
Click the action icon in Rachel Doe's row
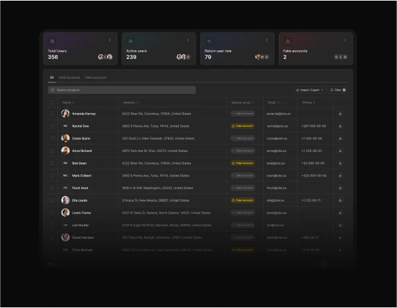point(340,126)
